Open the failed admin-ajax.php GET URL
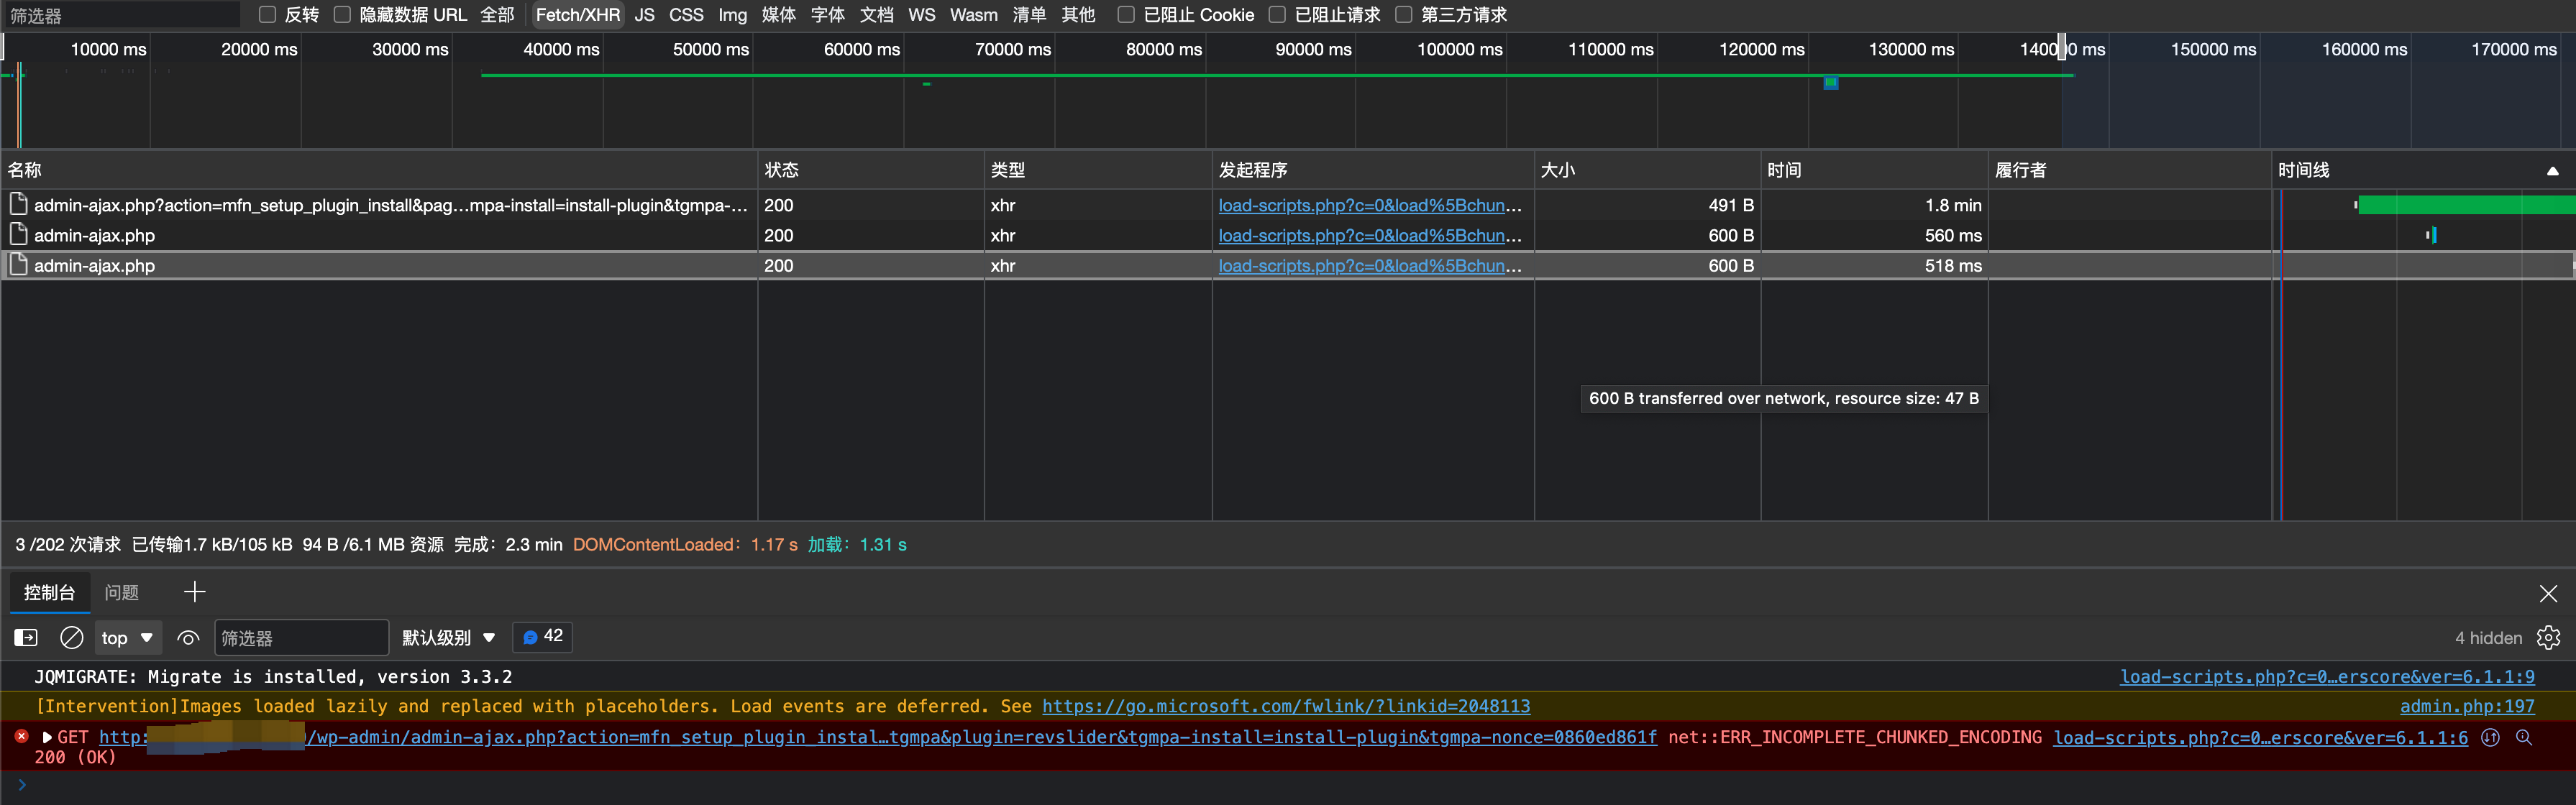The height and width of the screenshot is (805, 2576). (877, 737)
